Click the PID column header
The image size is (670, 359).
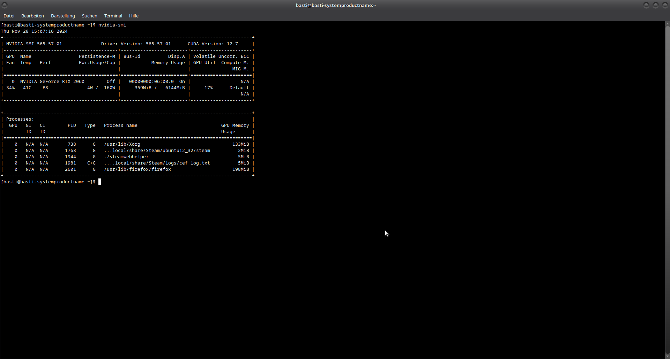point(72,125)
